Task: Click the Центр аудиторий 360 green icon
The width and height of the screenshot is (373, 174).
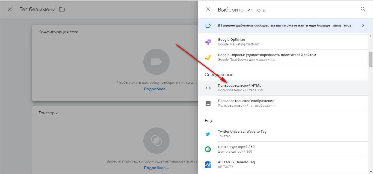Action: [208, 149]
